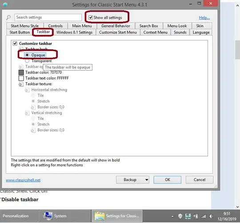Image resolution: width=240 pixels, height=223 pixels.
Task: Click the Horizontal stretching setting icon
Action: (27, 90)
